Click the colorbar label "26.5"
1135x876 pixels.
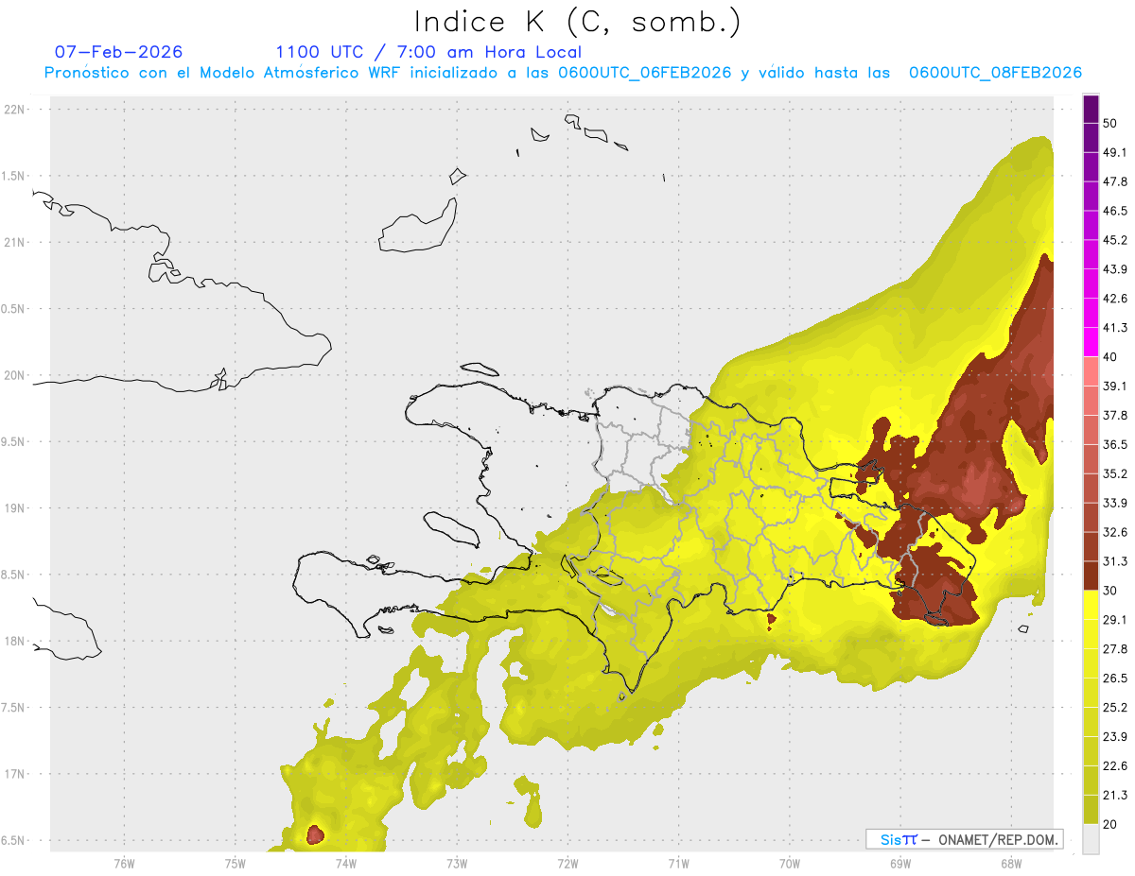pyautogui.click(x=1115, y=678)
